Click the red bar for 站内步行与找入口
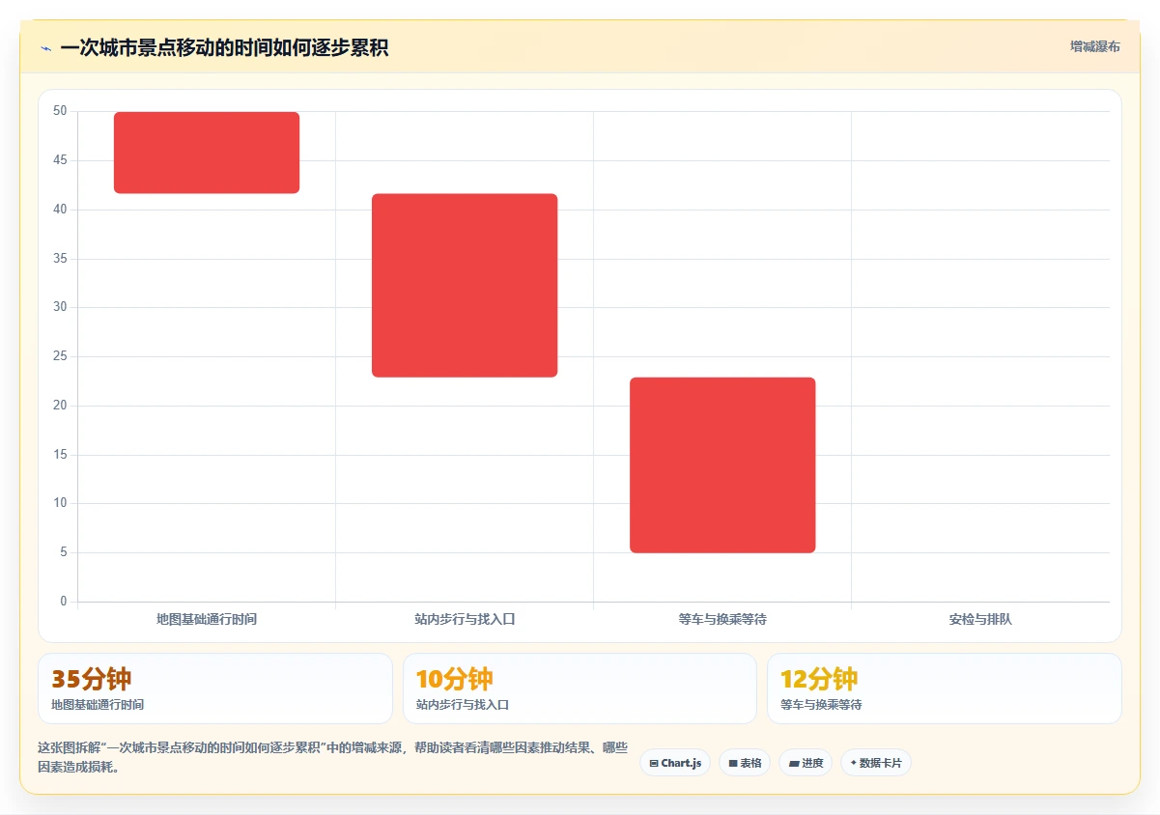 coord(465,285)
